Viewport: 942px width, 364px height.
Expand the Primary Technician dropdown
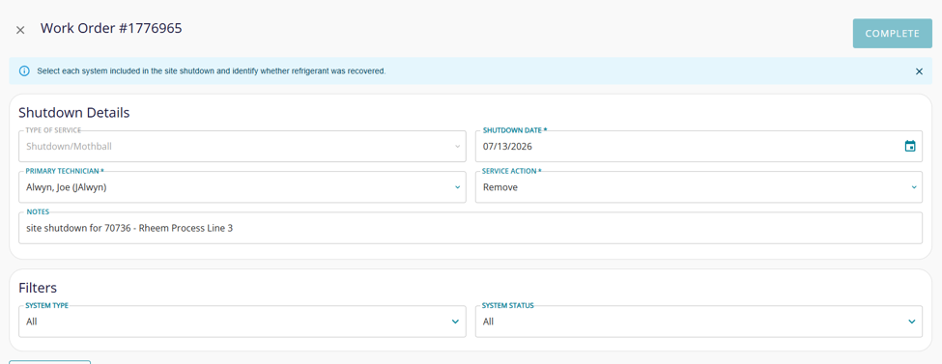click(x=243, y=186)
